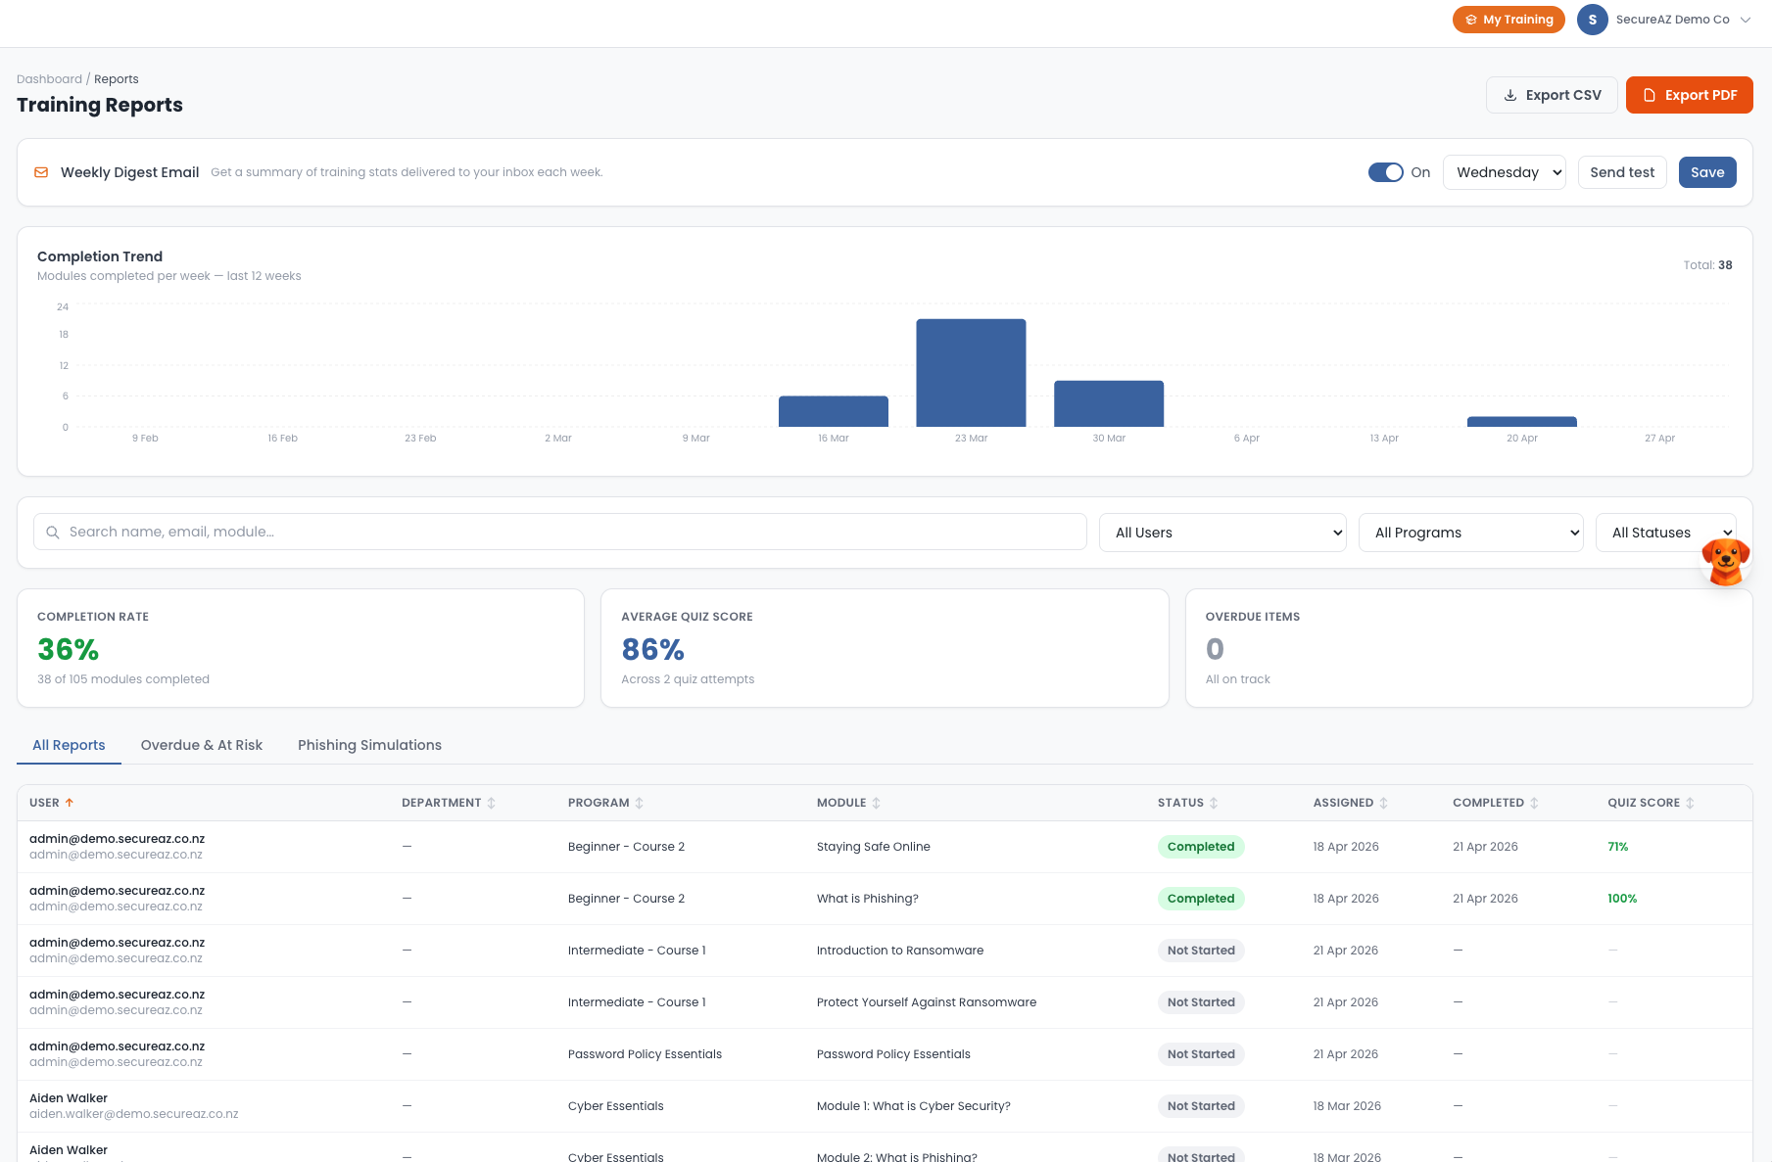Open the All Statuses filter dropdown
The image size is (1772, 1162).
coord(1665,533)
